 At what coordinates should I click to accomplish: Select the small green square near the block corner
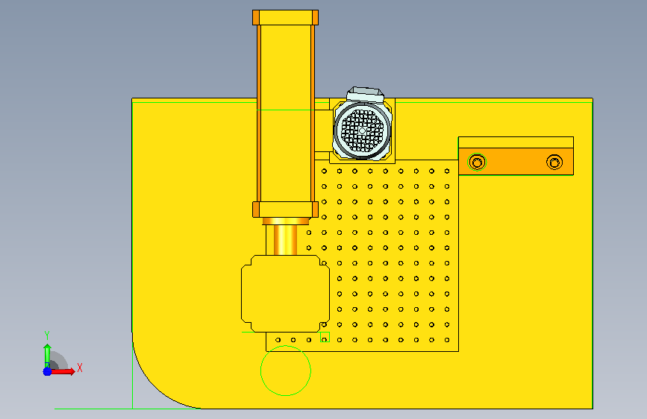coord(325,337)
